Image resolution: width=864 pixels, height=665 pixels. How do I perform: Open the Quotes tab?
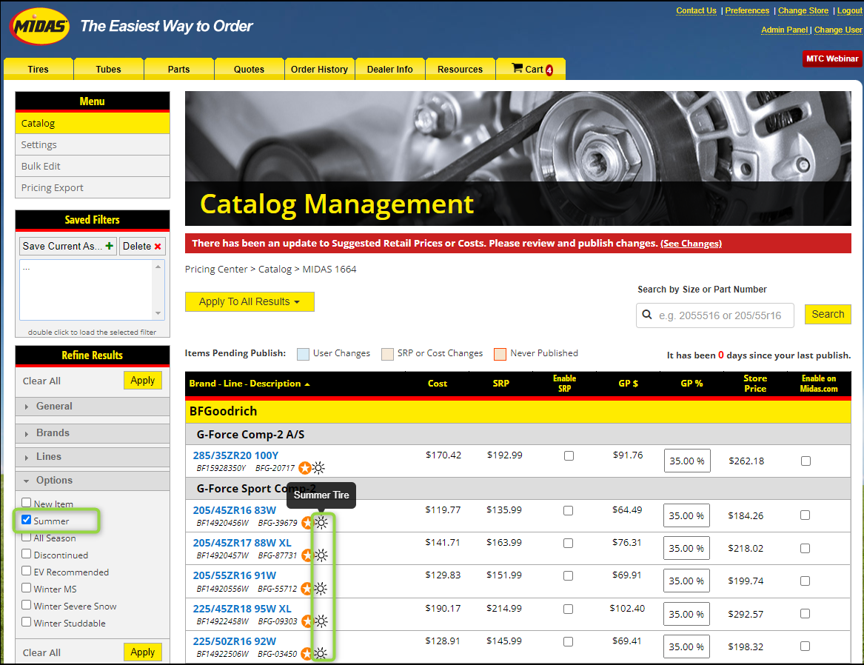(x=249, y=69)
